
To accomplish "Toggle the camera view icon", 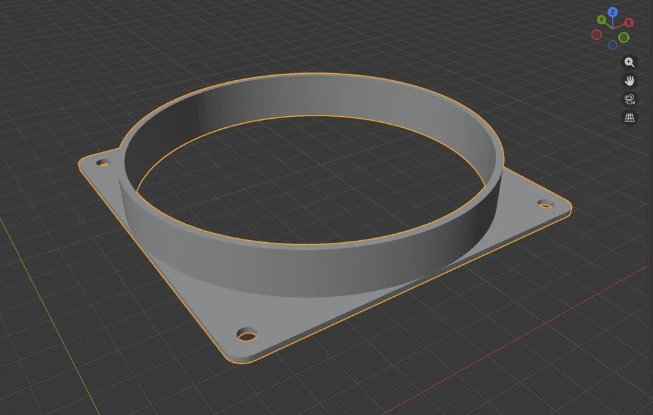I will (x=629, y=99).
